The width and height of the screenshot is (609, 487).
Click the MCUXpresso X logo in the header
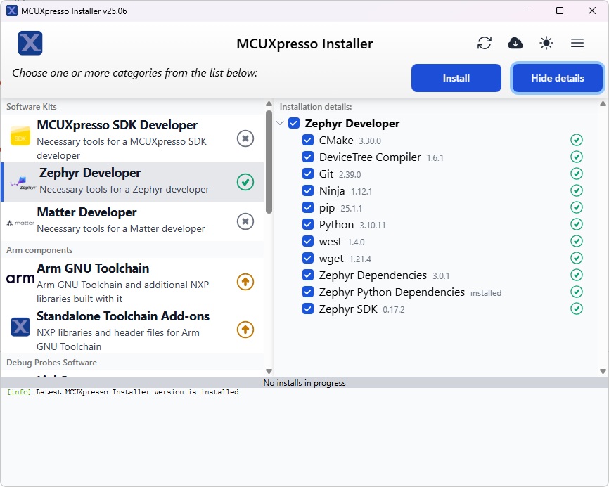pos(30,43)
